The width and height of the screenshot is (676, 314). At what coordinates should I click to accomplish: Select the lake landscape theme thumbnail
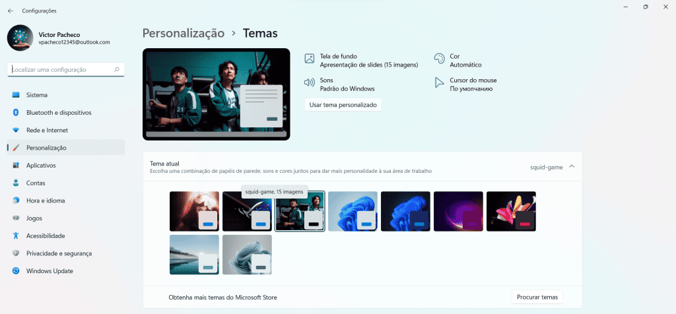click(195, 255)
